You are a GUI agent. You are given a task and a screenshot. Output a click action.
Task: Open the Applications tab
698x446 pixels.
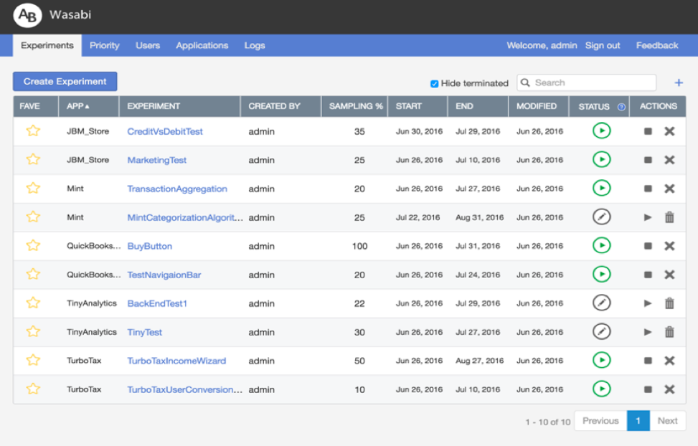pyautogui.click(x=202, y=45)
